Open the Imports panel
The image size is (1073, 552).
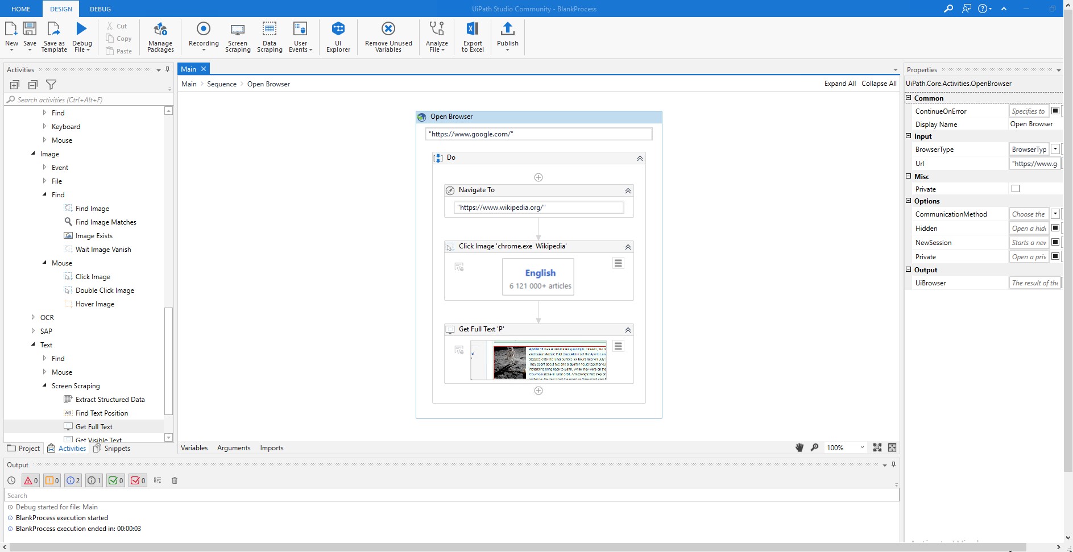coord(272,448)
